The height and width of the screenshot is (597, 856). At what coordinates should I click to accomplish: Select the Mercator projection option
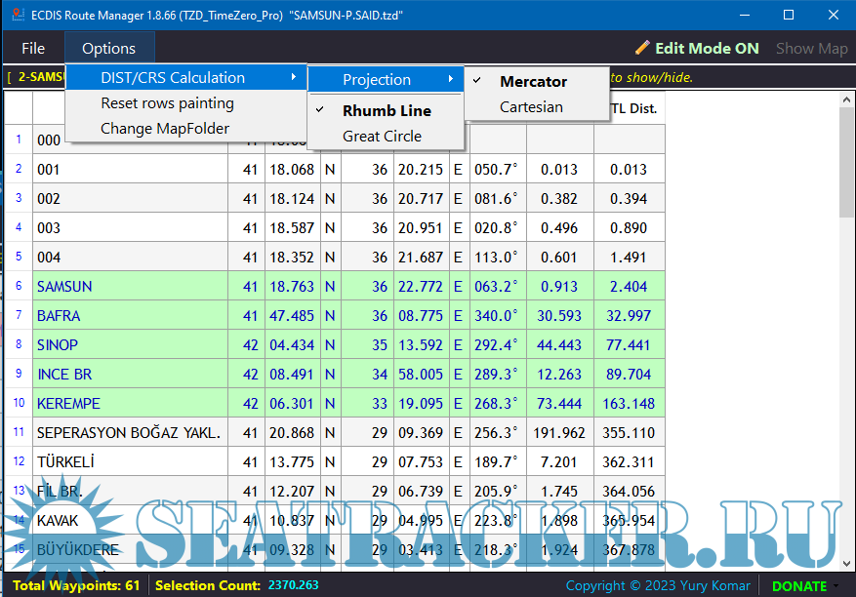(533, 82)
